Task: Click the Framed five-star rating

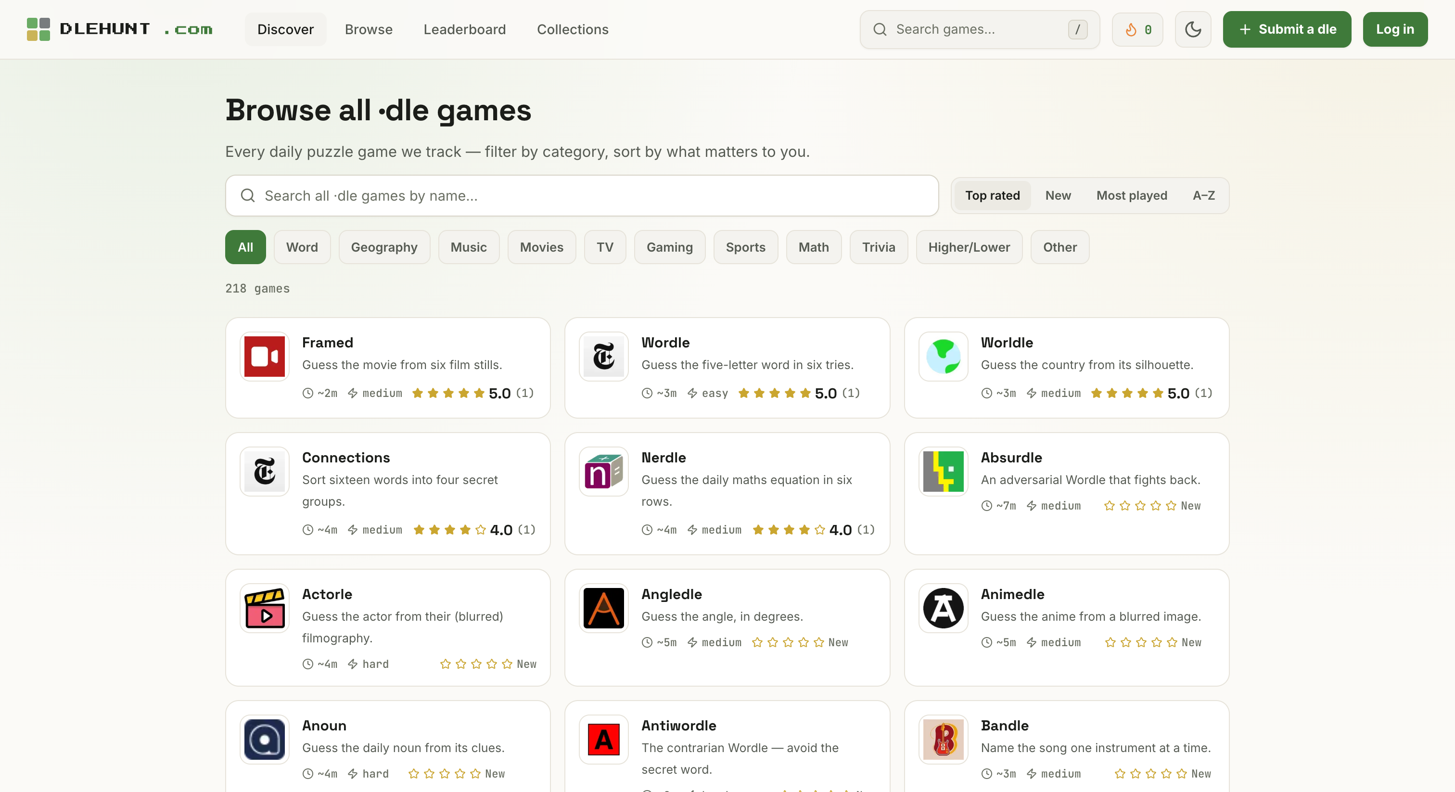Action: click(448, 393)
